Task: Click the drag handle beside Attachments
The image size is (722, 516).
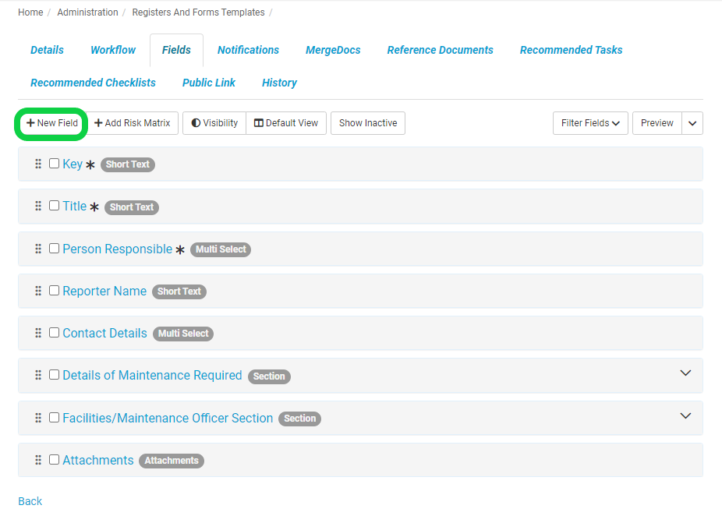Action: point(38,460)
